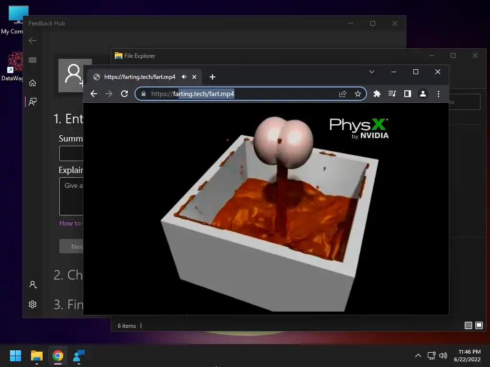Open network status tray icon

click(432, 356)
